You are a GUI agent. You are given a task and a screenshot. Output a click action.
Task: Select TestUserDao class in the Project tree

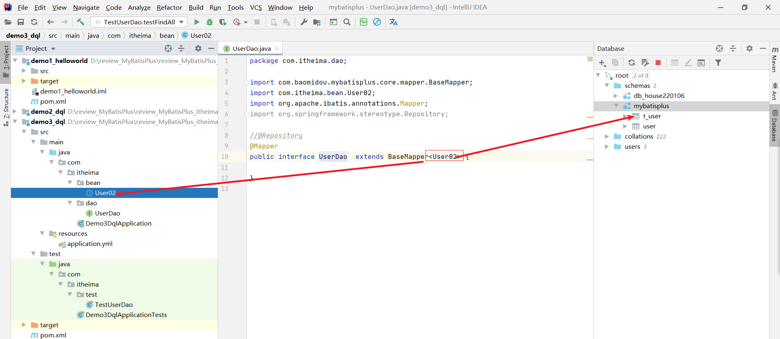point(114,304)
